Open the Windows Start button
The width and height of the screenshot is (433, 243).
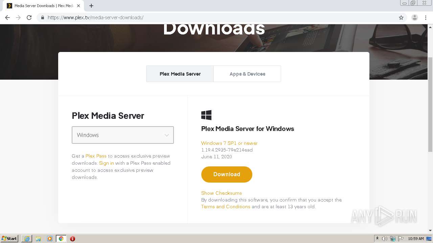[x=9, y=239]
